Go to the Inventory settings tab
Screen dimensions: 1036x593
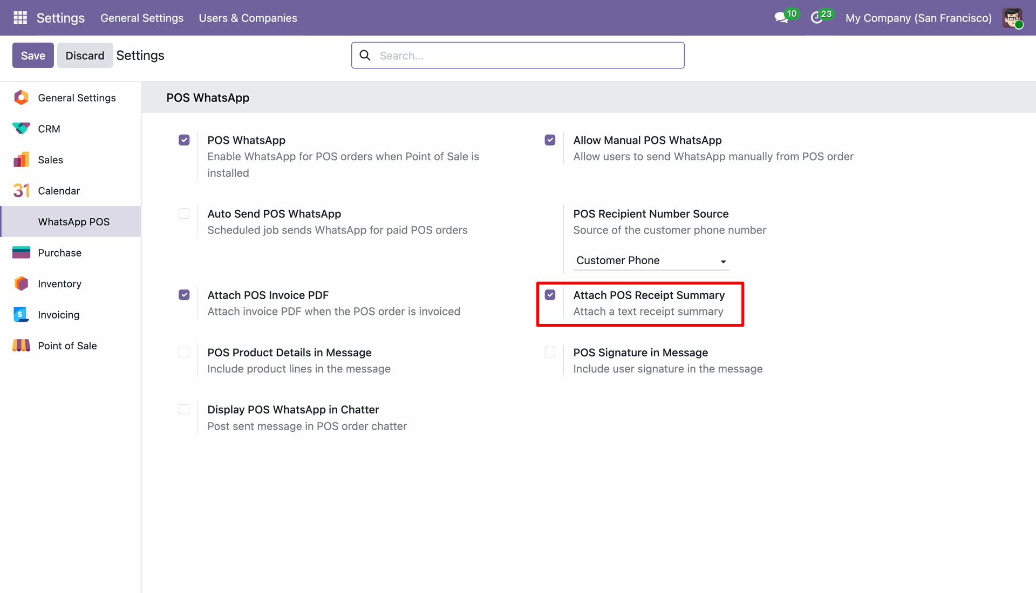click(71, 284)
